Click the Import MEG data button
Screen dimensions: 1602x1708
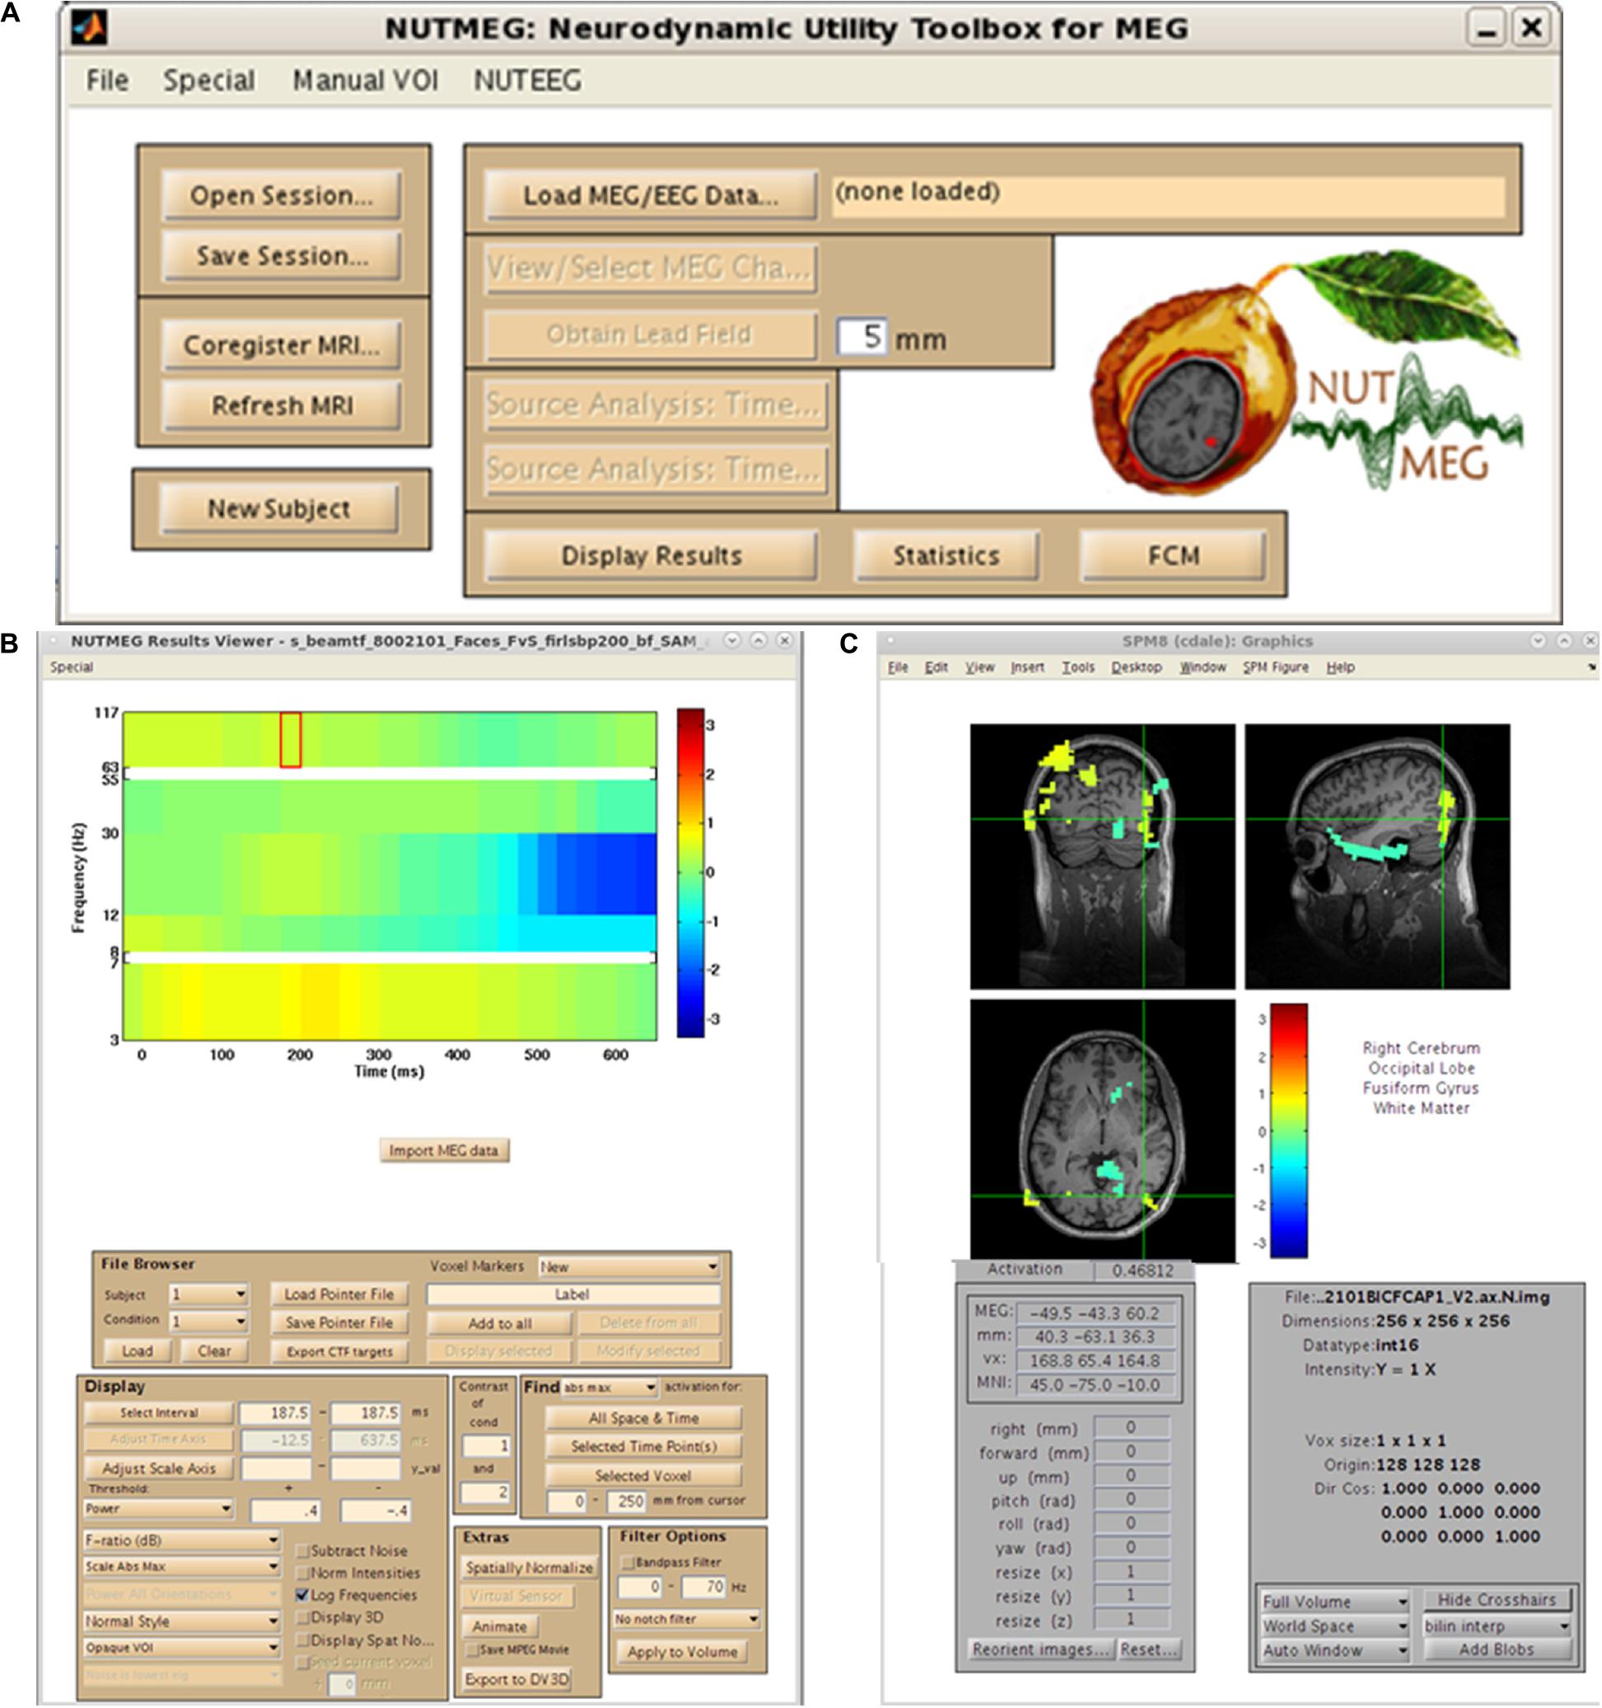[444, 1150]
